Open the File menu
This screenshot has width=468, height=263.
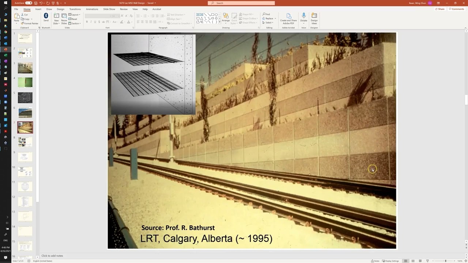(16, 9)
